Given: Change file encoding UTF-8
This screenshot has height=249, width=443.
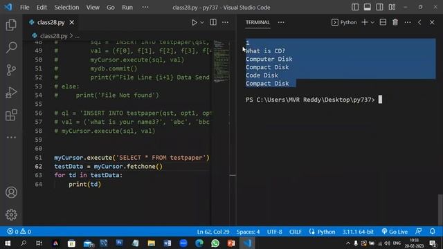Looking at the screenshot, I should tap(275, 232).
